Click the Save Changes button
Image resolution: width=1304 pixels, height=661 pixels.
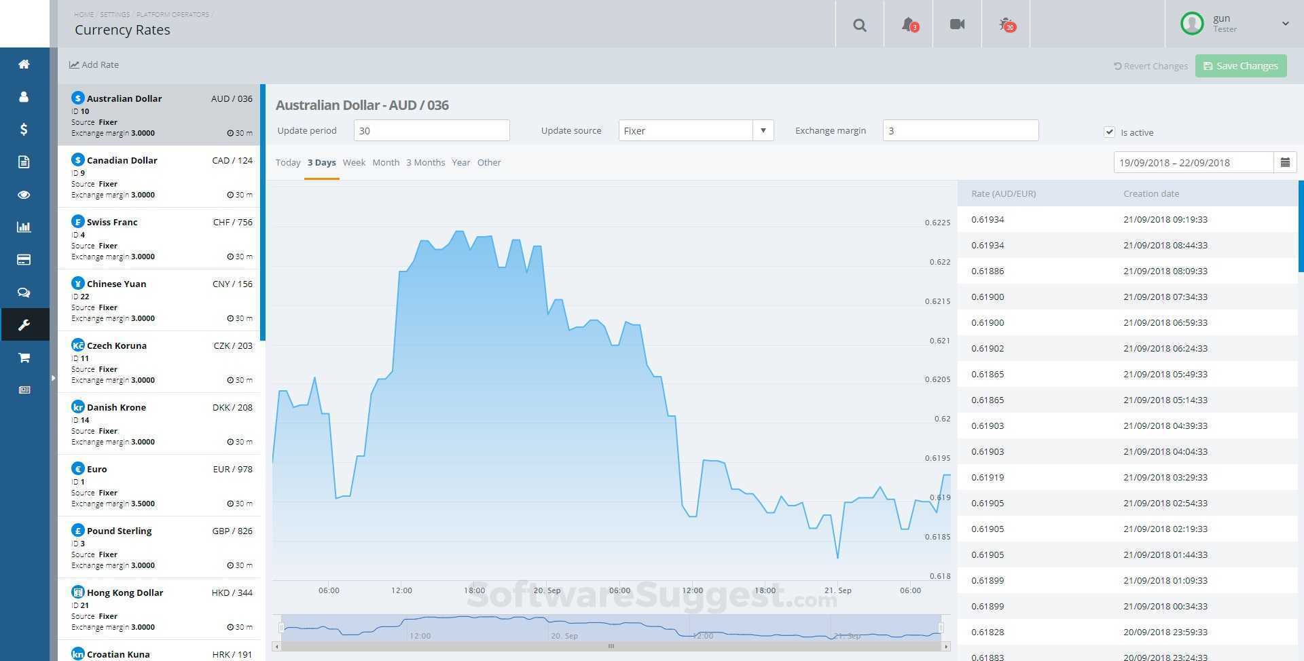coord(1241,66)
